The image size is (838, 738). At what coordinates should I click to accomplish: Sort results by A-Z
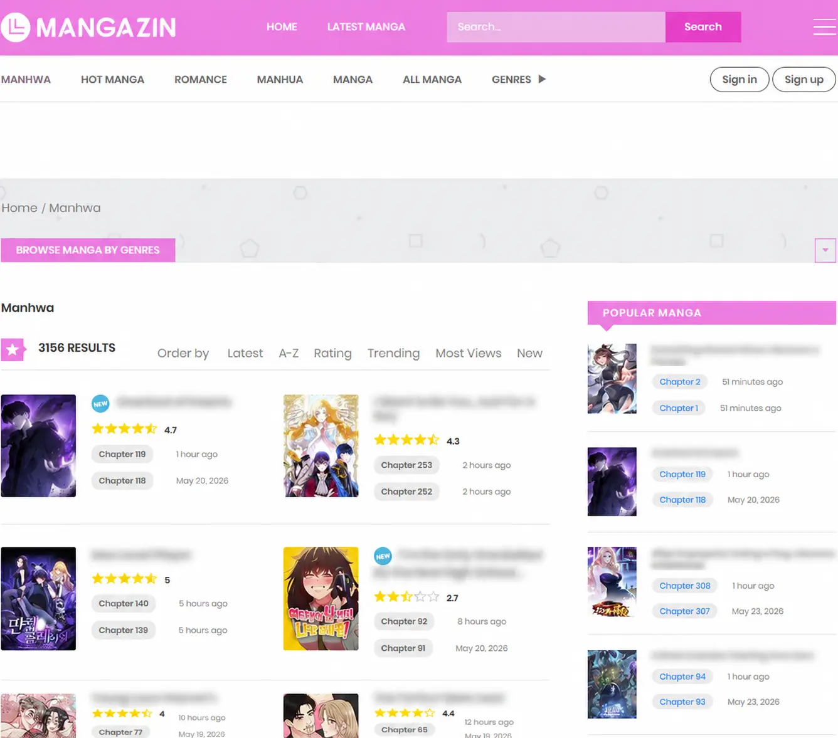point(289,353)
